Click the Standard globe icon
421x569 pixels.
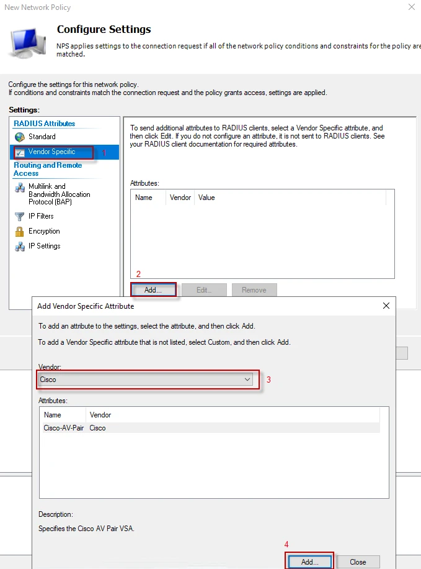(20, 137)
